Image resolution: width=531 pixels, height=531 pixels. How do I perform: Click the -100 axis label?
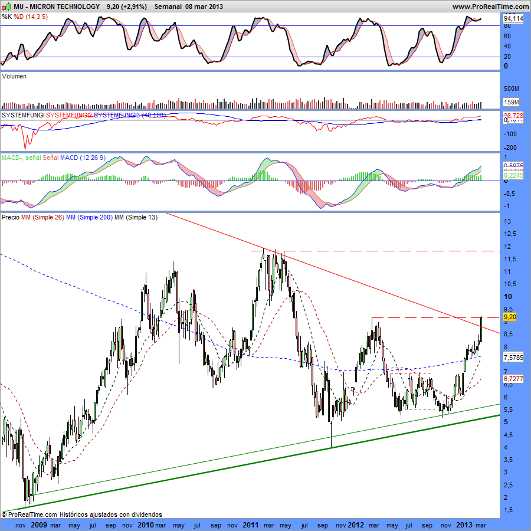(x=510, y=134)
